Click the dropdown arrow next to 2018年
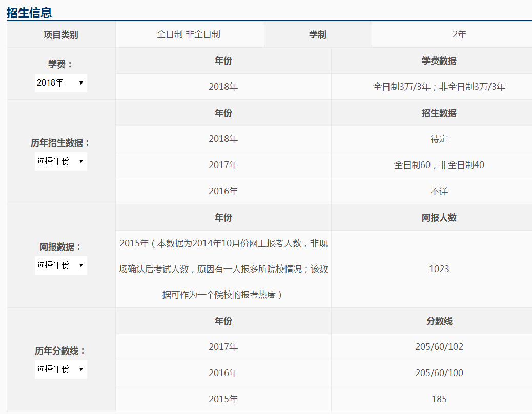 [81, 82]
